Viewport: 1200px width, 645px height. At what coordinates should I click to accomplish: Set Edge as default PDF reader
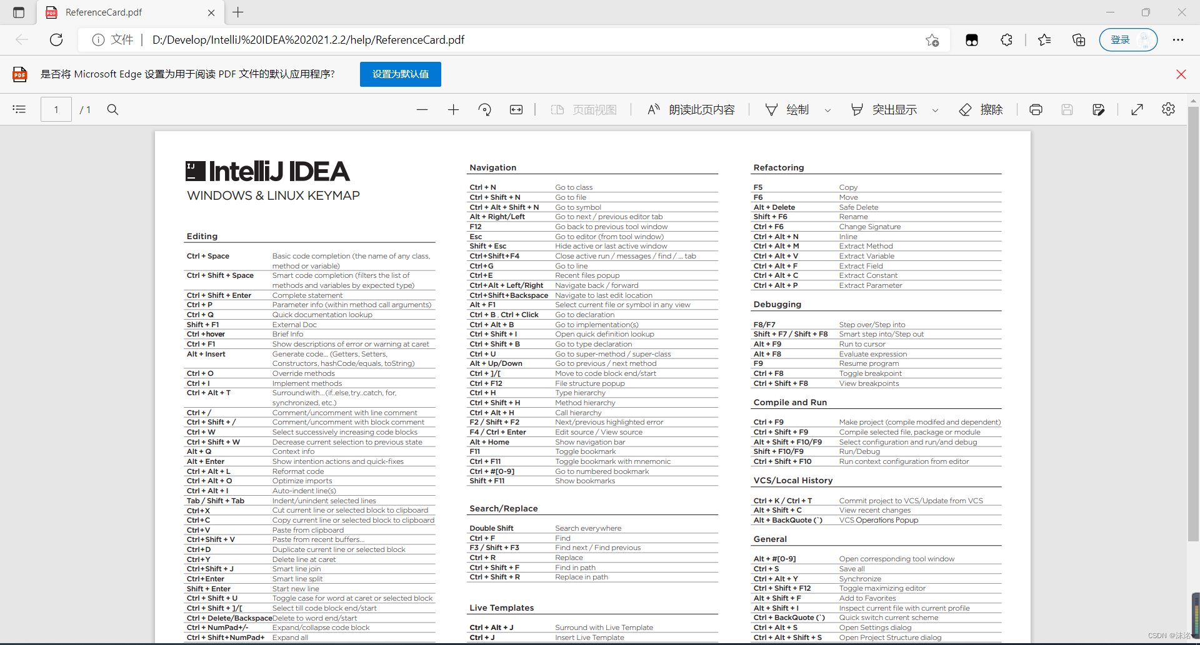(401, 74)
